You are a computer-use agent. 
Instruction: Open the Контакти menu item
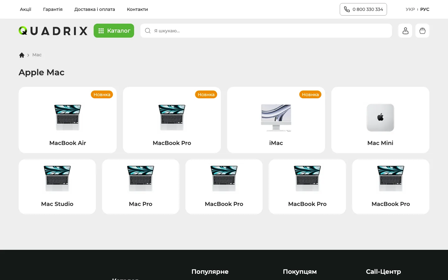pyautogui.click(x=137, y=9)
